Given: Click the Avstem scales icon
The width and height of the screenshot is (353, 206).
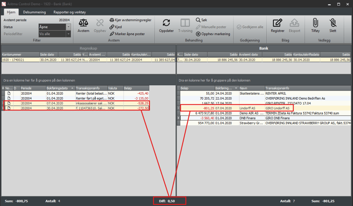Looking at the screenshot, I should tap(83, 25).
